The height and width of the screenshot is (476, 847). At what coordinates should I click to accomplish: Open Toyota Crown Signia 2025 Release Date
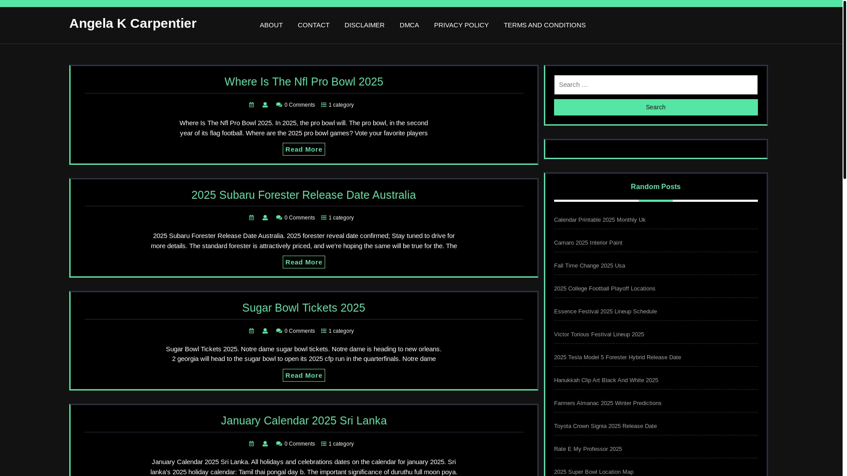(x=605, y=426)
